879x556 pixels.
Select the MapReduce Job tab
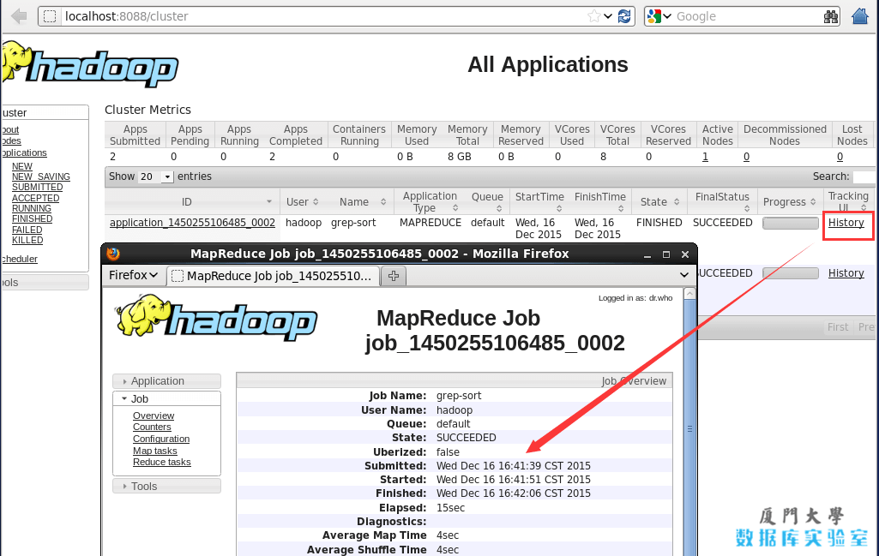pyautogui.click(x=273, y=276)
